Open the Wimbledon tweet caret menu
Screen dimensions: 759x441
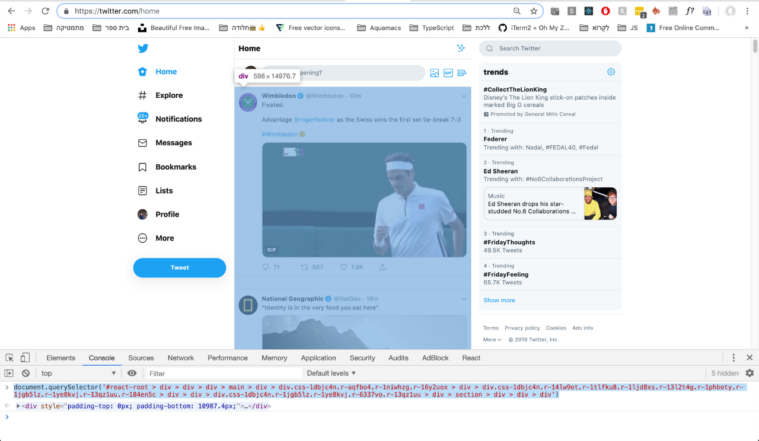[x=464, y=96]
